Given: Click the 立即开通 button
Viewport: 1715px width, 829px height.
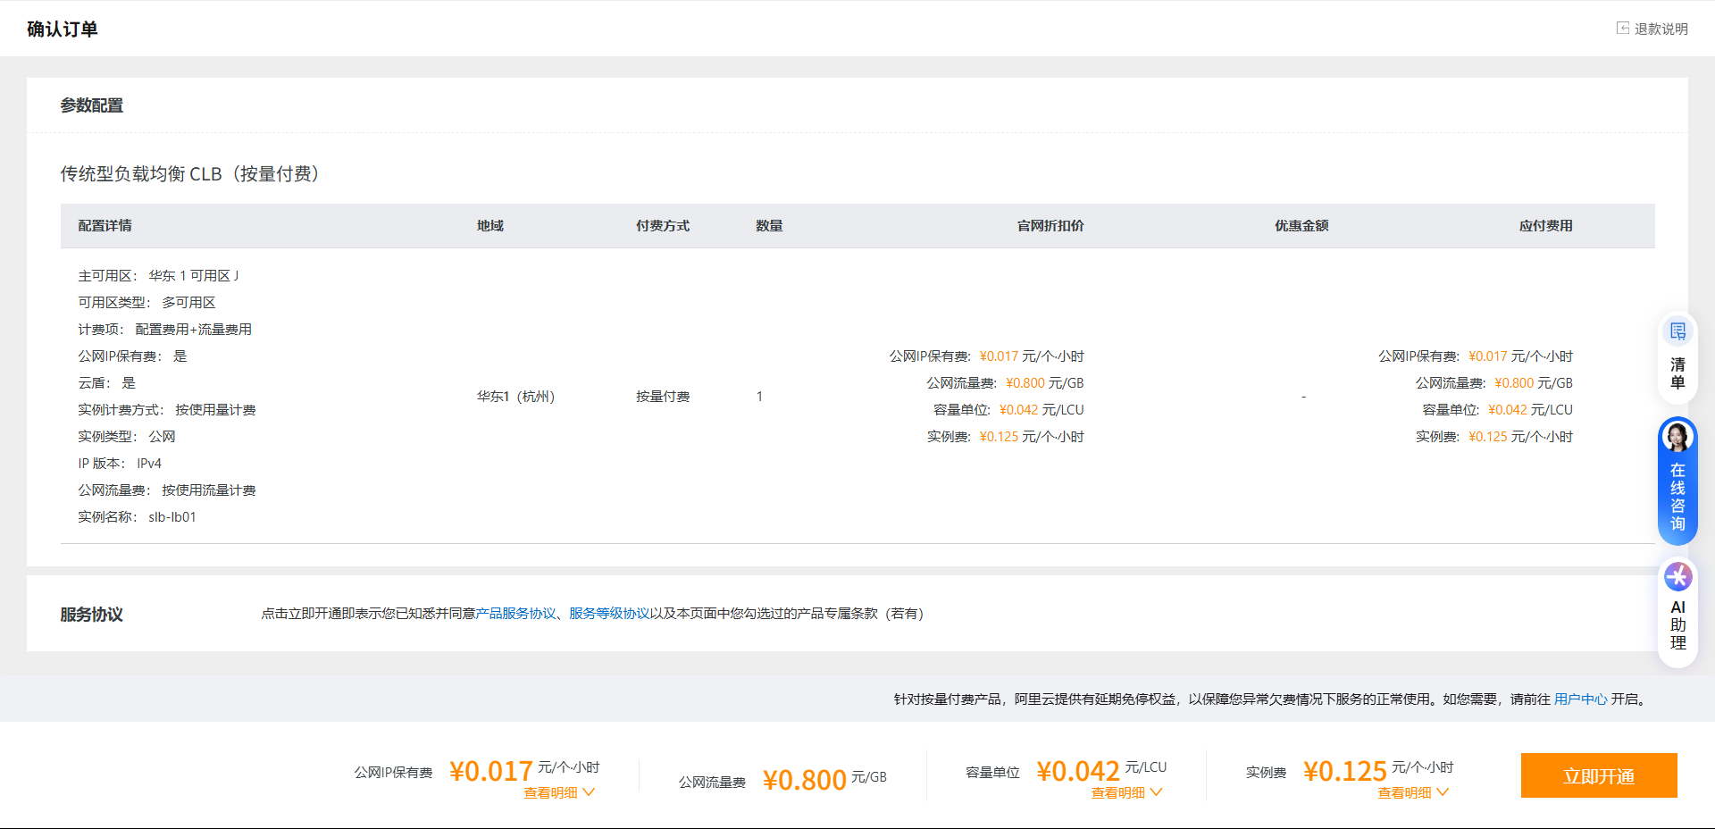Looking at the screenshot, I should point(1599,775).
